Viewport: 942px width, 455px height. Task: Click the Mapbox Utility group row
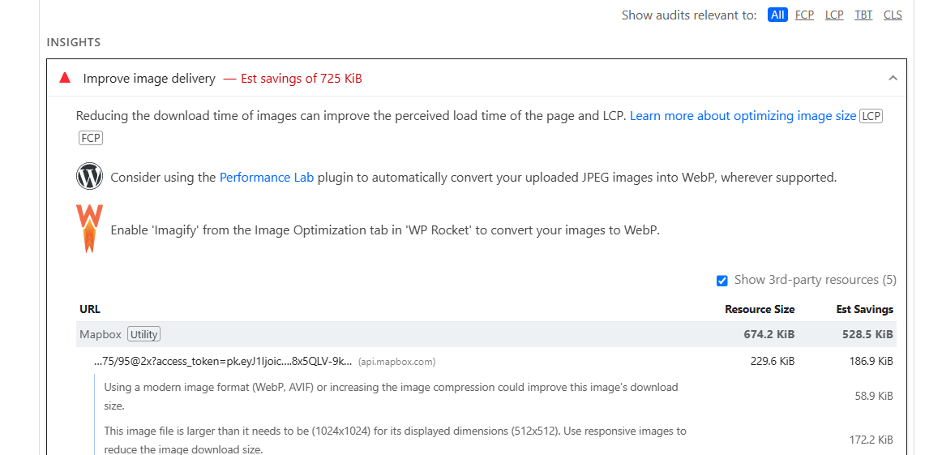tap(405, 334)
